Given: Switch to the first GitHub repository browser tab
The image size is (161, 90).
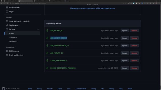Looking at the screenshot, I should tap(10, 1).
